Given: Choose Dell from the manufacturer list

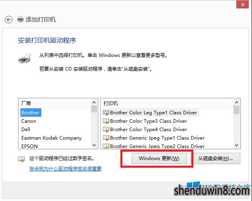Looking at the screenshot, I should coord(26,129).
